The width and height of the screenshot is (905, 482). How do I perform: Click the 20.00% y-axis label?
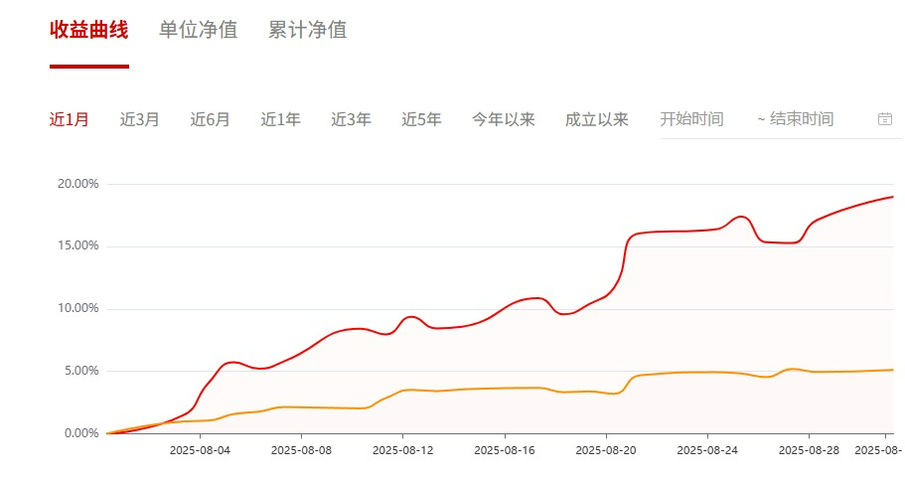point(77,184)
